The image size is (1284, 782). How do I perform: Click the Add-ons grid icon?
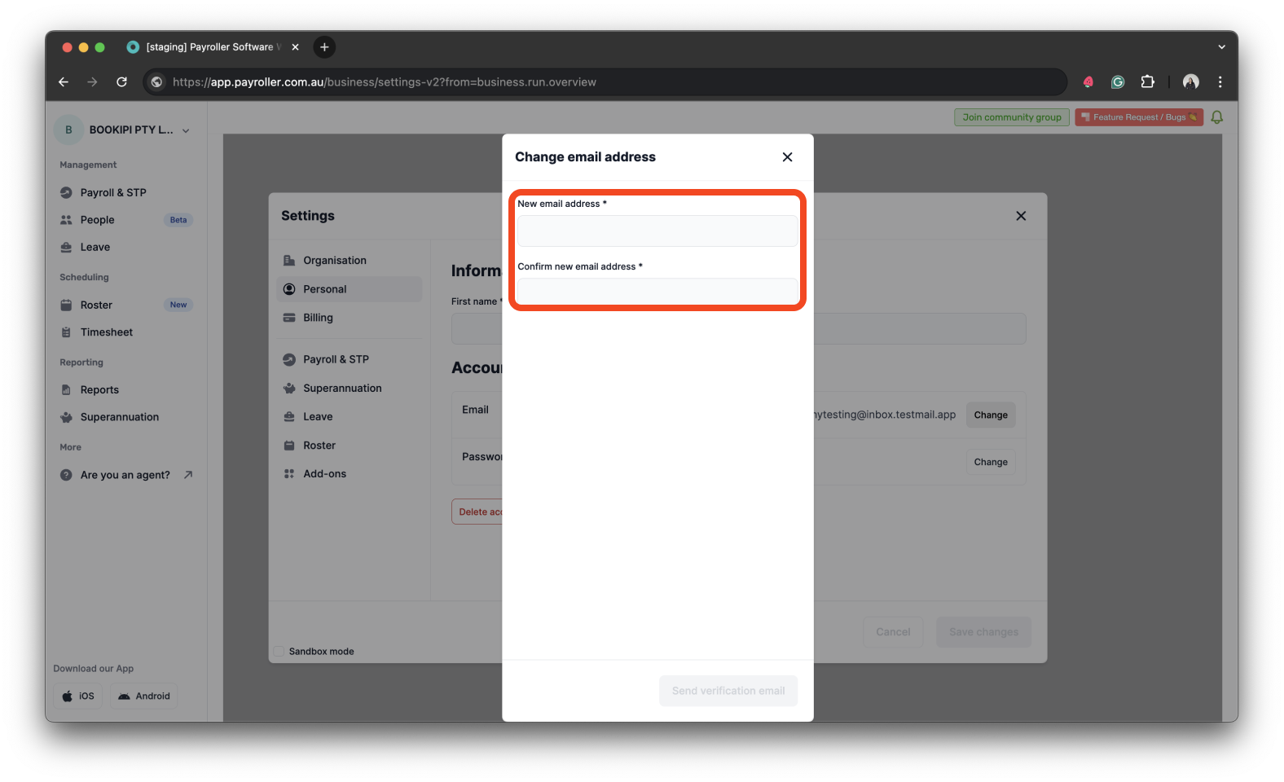pos(289,474)
